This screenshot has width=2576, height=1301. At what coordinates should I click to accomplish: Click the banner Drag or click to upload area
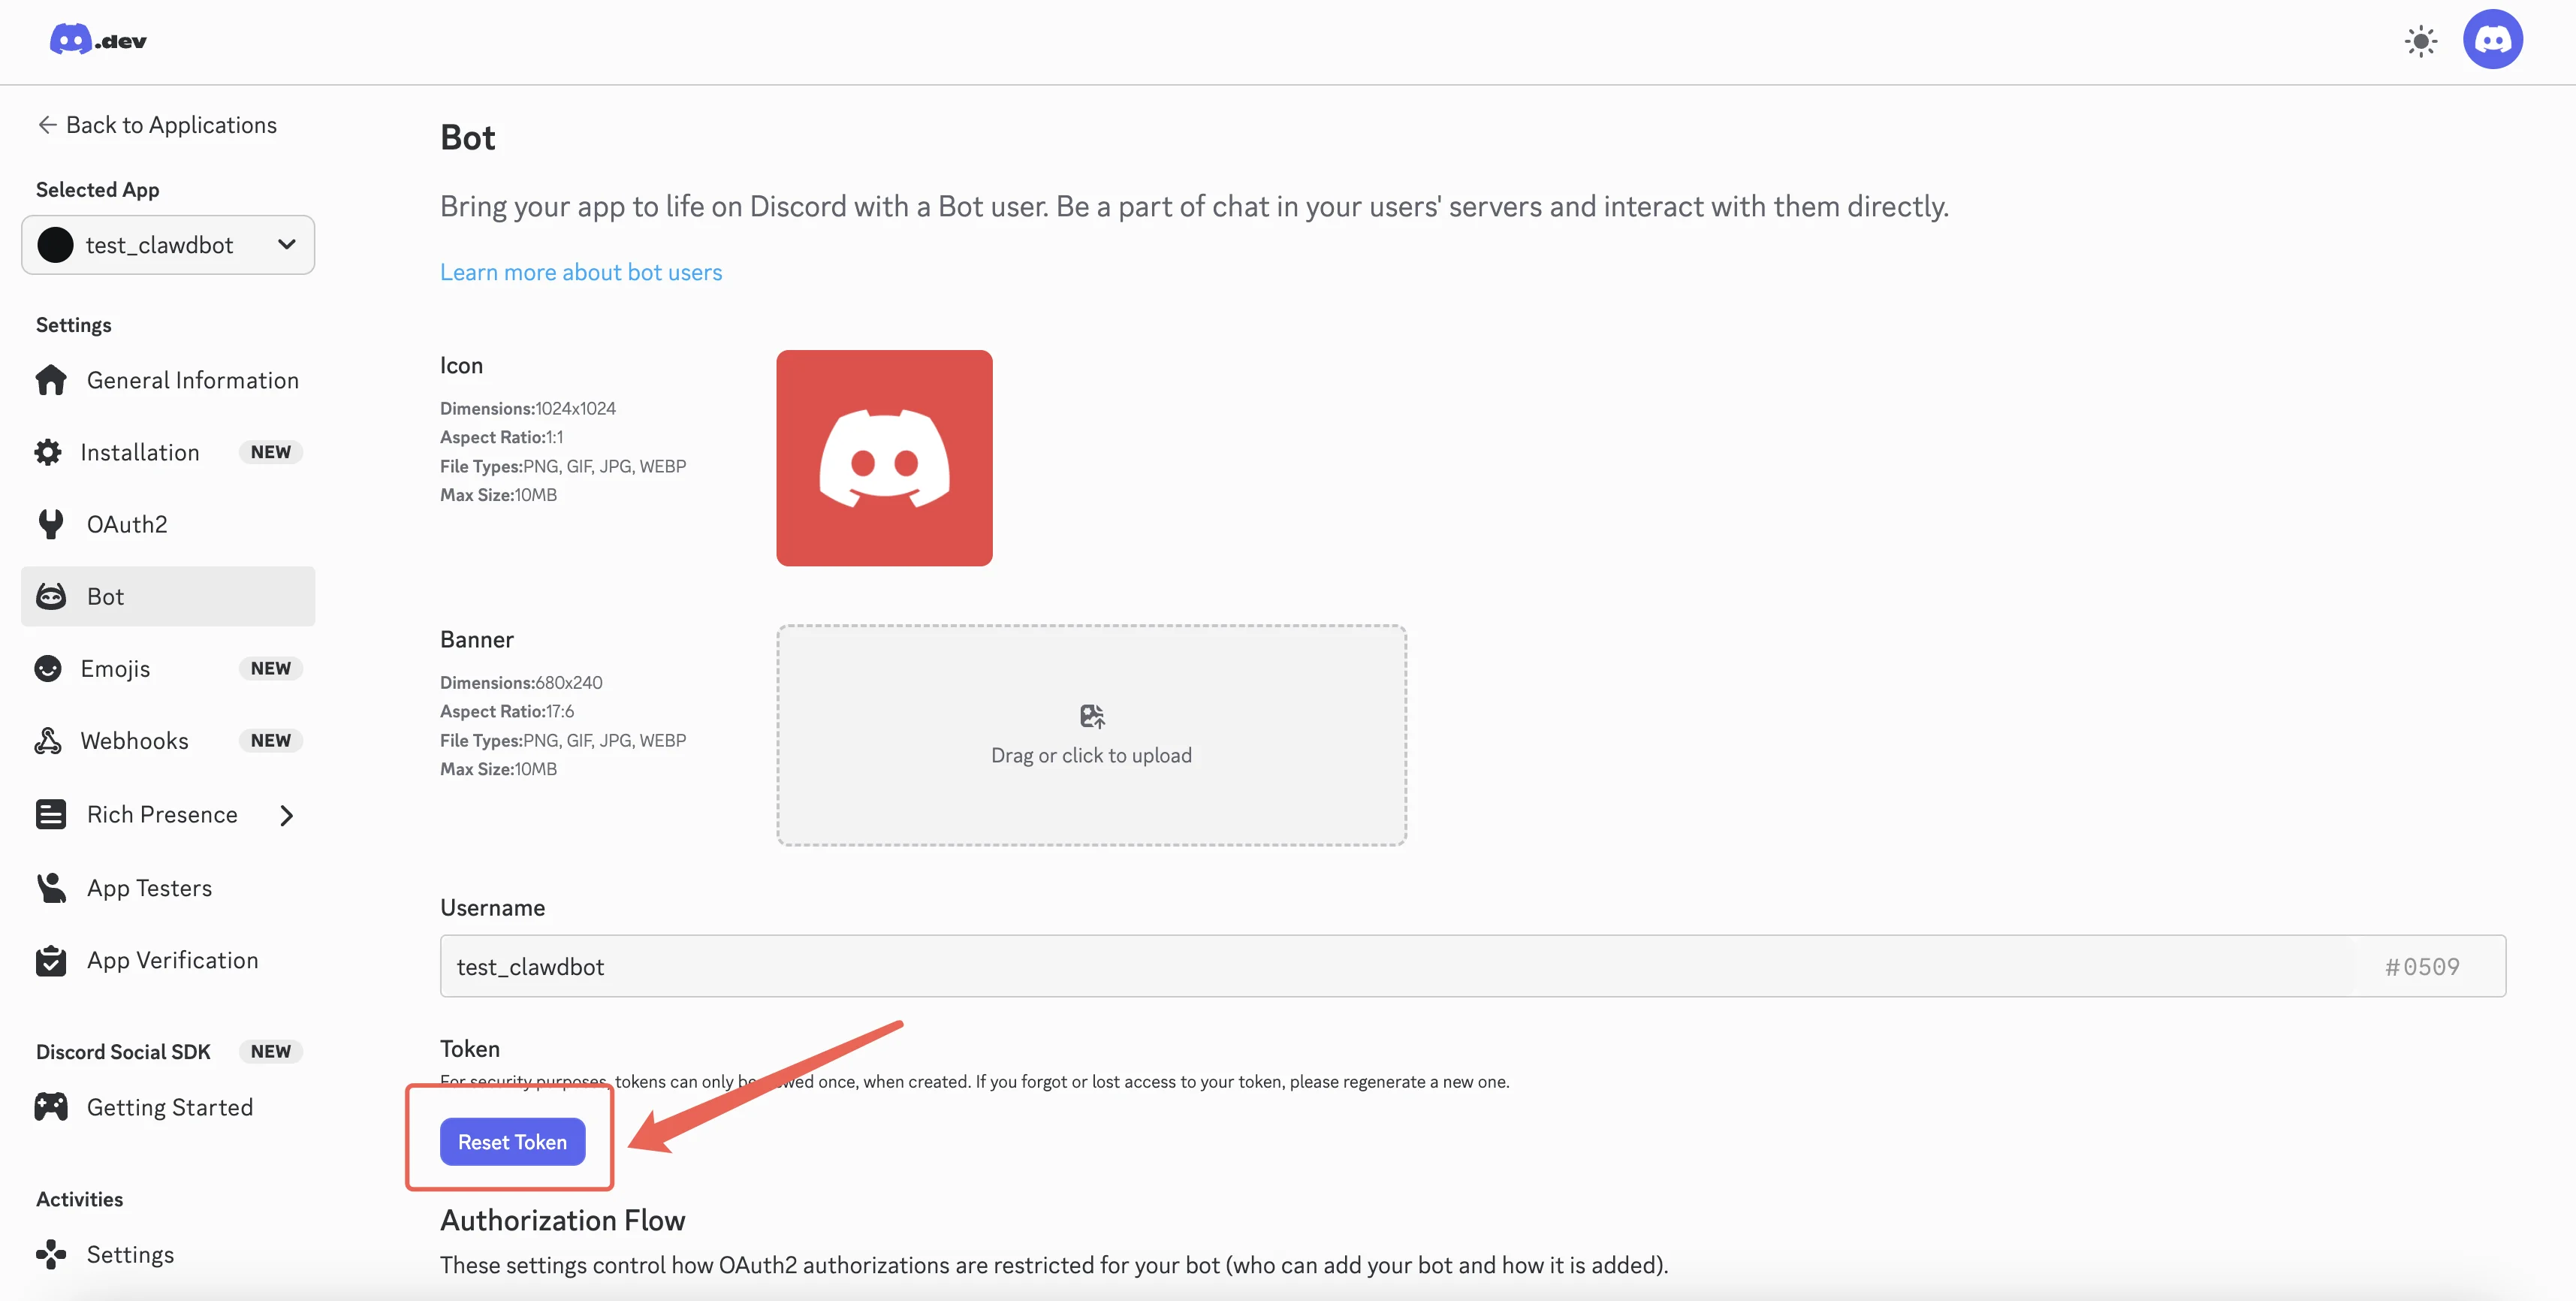[x=1092, y=735]
